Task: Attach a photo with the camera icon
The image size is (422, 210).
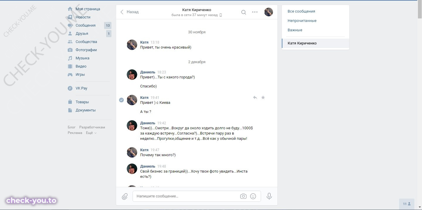Action: tap(243, 196)
